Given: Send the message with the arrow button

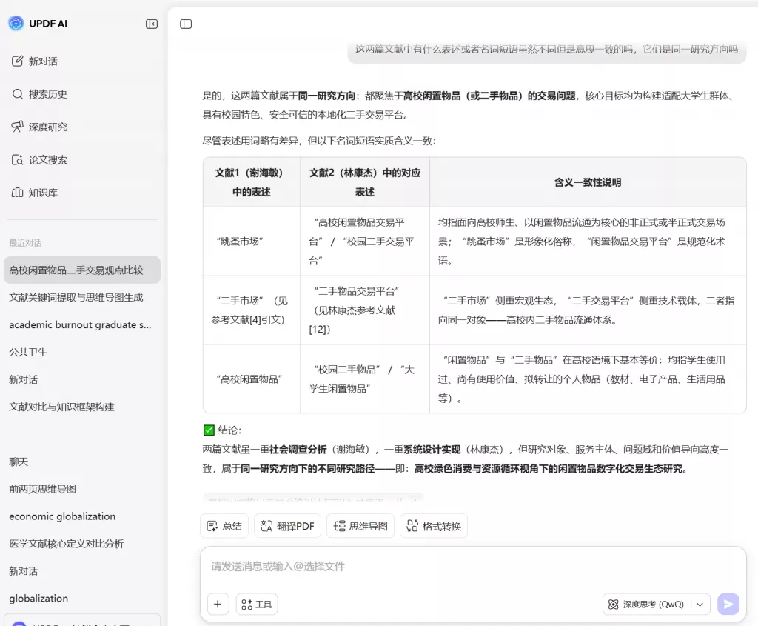Looking at the screenshot, I should click(728, 604).
